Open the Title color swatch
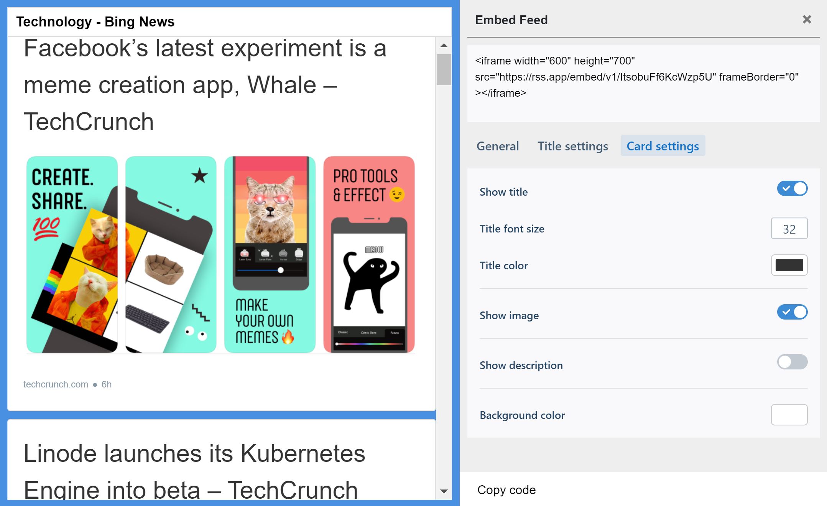This screenshot has height=506, width=827. tap(789, 265)
